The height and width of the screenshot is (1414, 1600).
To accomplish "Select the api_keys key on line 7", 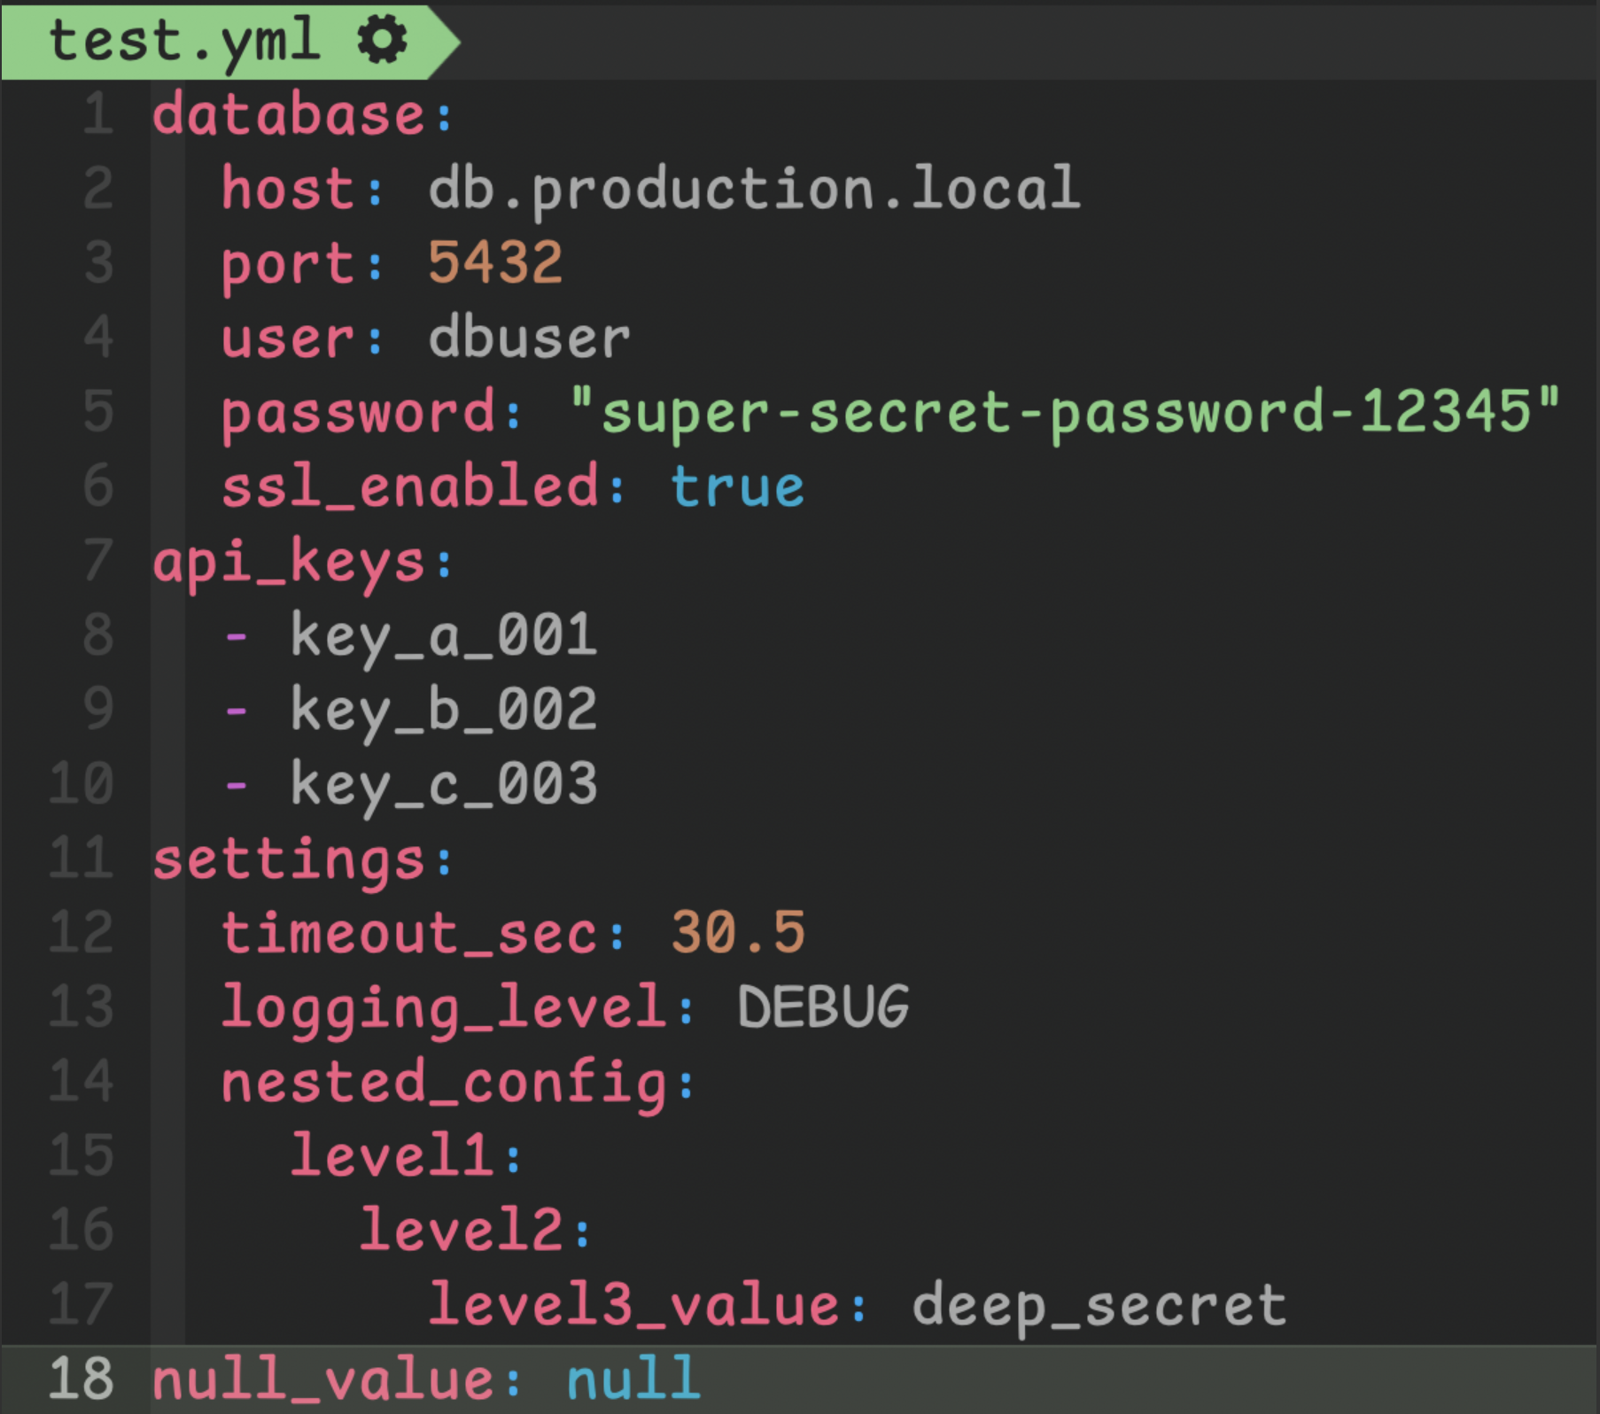I will click(x=292, y=558).
